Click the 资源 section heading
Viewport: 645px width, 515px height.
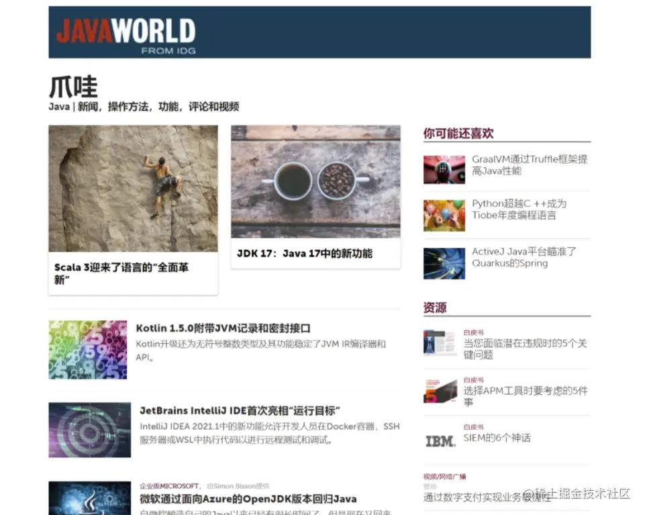pos(435,308)
